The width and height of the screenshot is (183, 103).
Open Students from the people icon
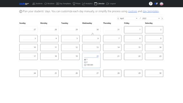(x=34, y=4)
